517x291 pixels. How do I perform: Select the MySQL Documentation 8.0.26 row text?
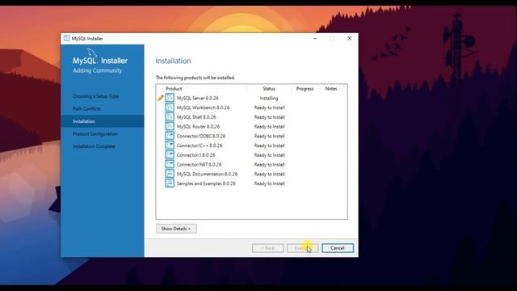point(207,175)
